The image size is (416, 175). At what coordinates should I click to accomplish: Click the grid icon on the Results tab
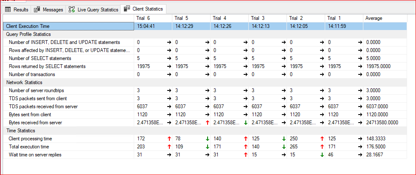click(x=8, y=9)
